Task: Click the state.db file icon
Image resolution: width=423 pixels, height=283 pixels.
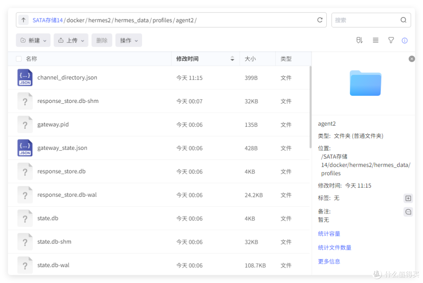Action: [25, 218]
